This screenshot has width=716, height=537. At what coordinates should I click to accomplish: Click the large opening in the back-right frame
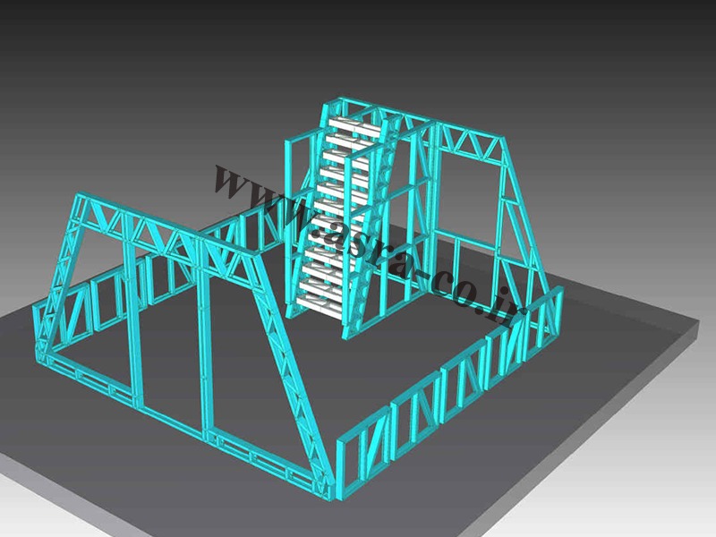(x=464, y=197)
